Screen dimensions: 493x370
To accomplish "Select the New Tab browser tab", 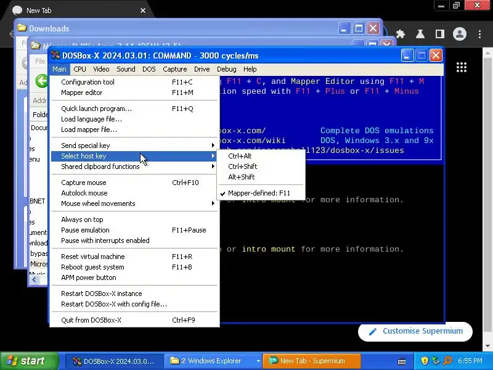I will (78, 10).
